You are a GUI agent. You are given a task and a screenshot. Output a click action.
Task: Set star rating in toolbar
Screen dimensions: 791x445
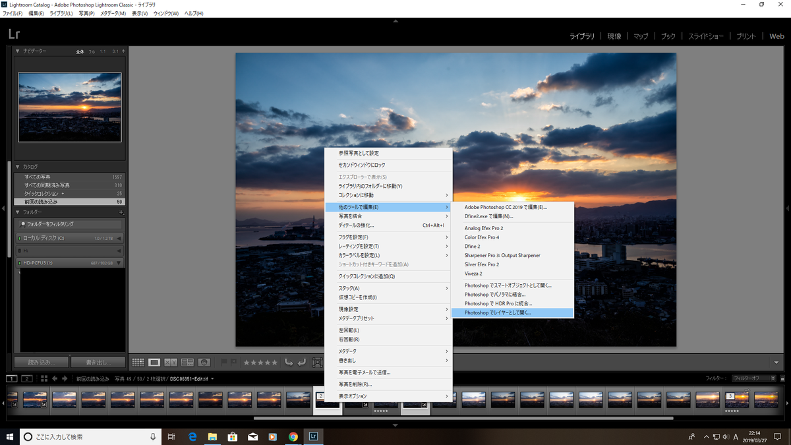(x=260, y=362)
